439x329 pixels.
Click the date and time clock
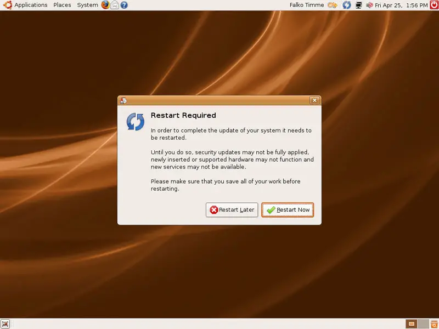click(x=401, y=5)
